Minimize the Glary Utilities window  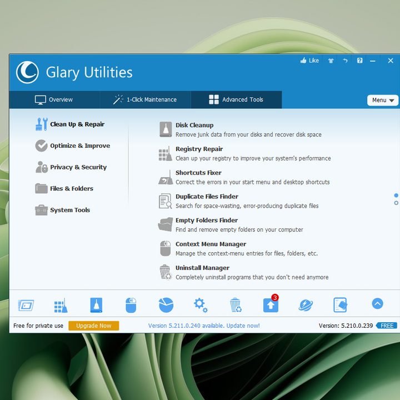[373, 61]
